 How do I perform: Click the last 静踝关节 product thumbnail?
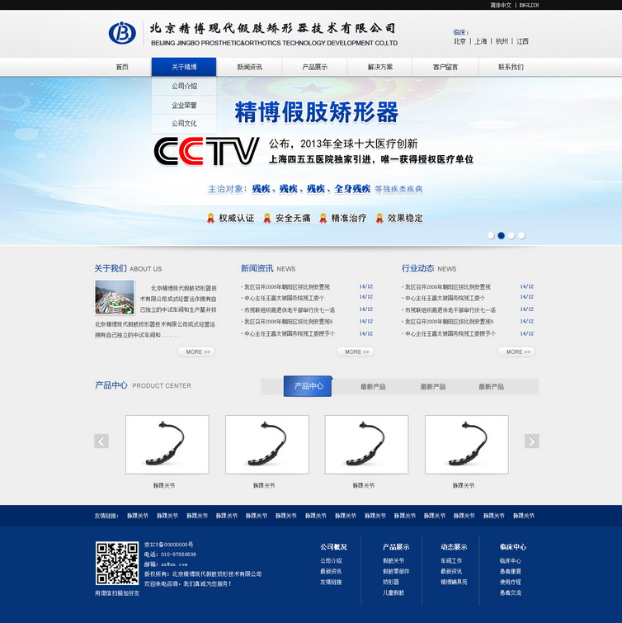click(x=466, y=445)
